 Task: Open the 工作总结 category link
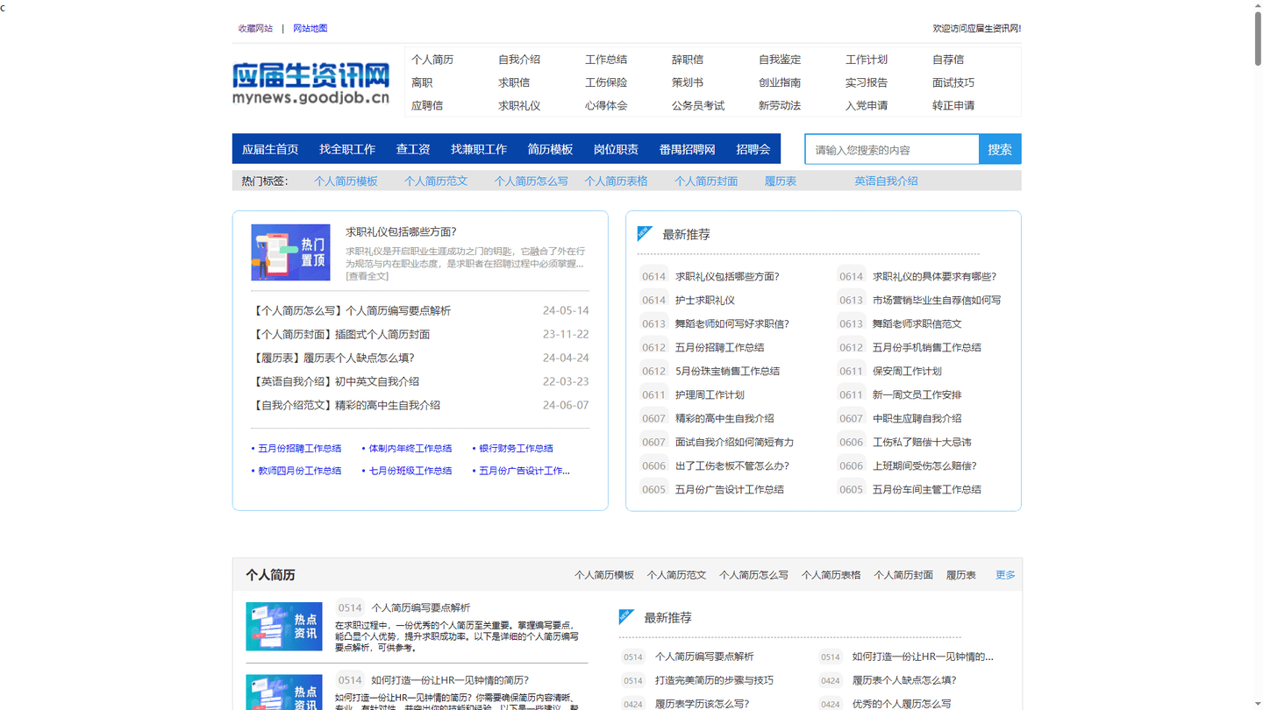(x=606, y=60)
